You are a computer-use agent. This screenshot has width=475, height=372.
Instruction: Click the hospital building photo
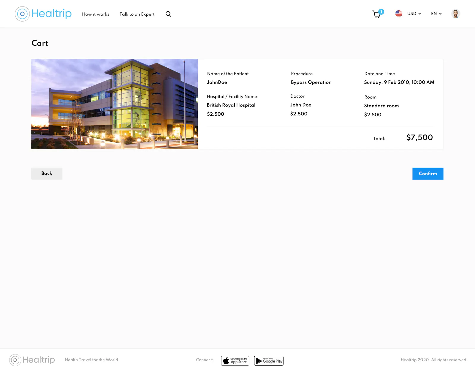[x=115, y=104]
